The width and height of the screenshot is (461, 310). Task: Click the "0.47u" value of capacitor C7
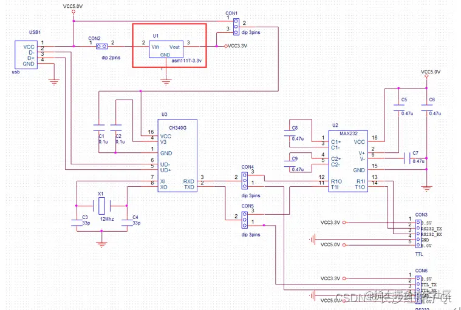[418, 161]
